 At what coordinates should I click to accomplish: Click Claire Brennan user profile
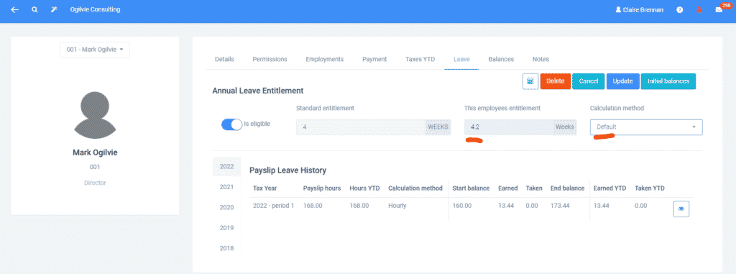639,10
